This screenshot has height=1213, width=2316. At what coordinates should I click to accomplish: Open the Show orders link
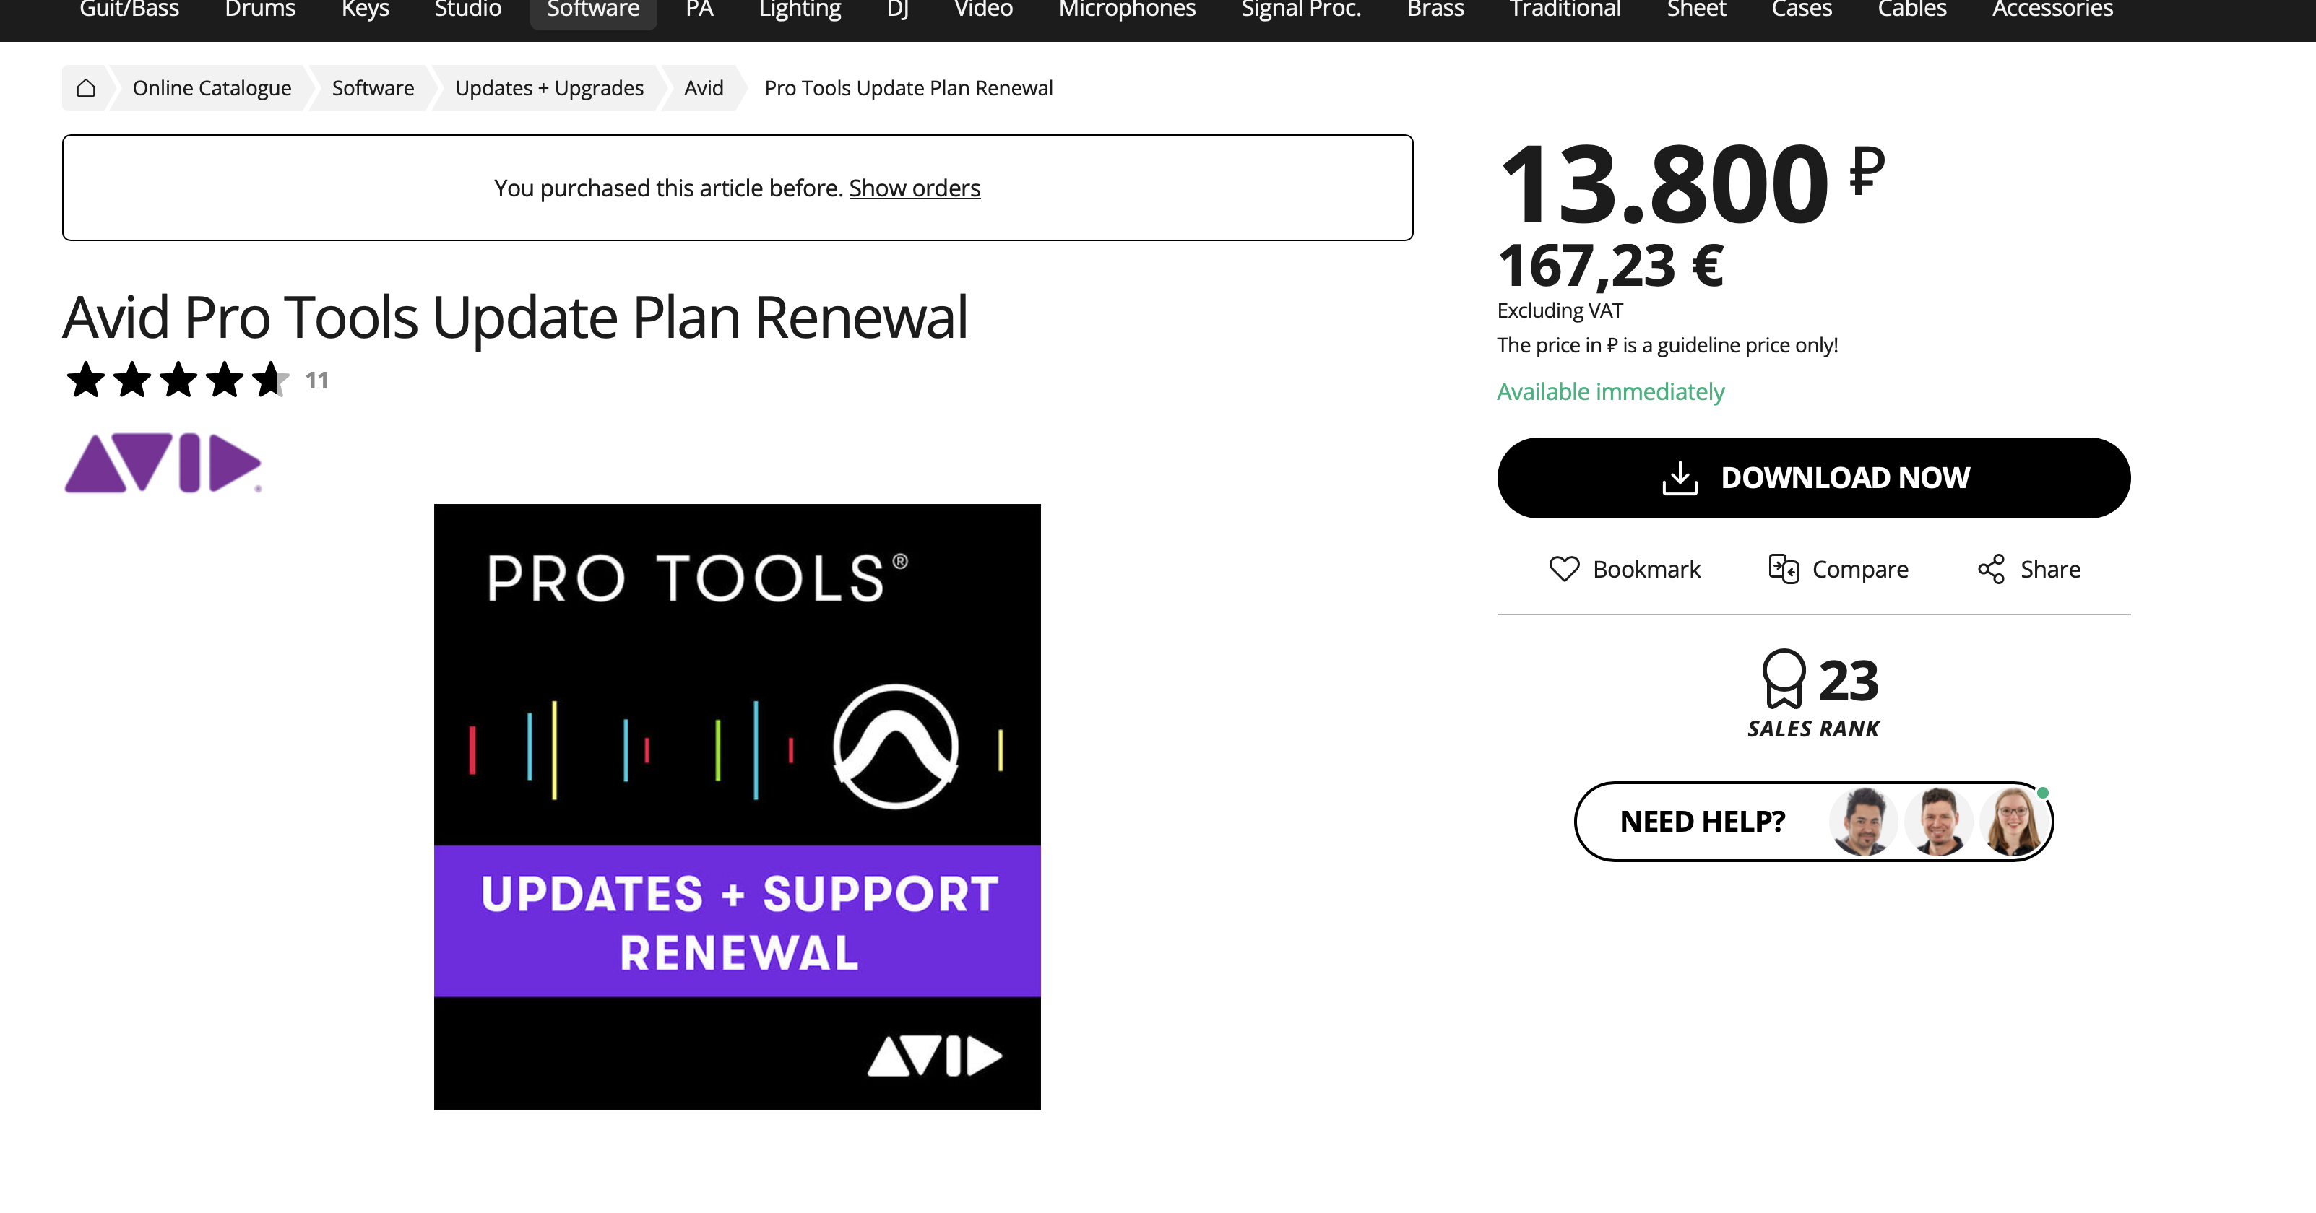tap(913, 188)
